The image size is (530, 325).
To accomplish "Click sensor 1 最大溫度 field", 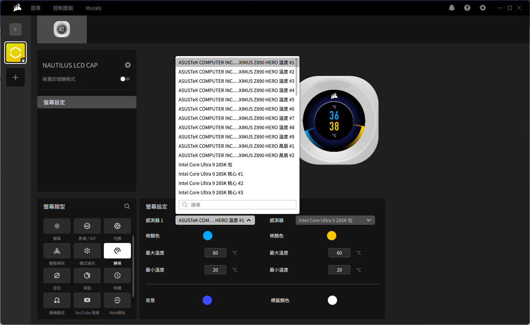I will pyautogui.click(x=215, y=253).
